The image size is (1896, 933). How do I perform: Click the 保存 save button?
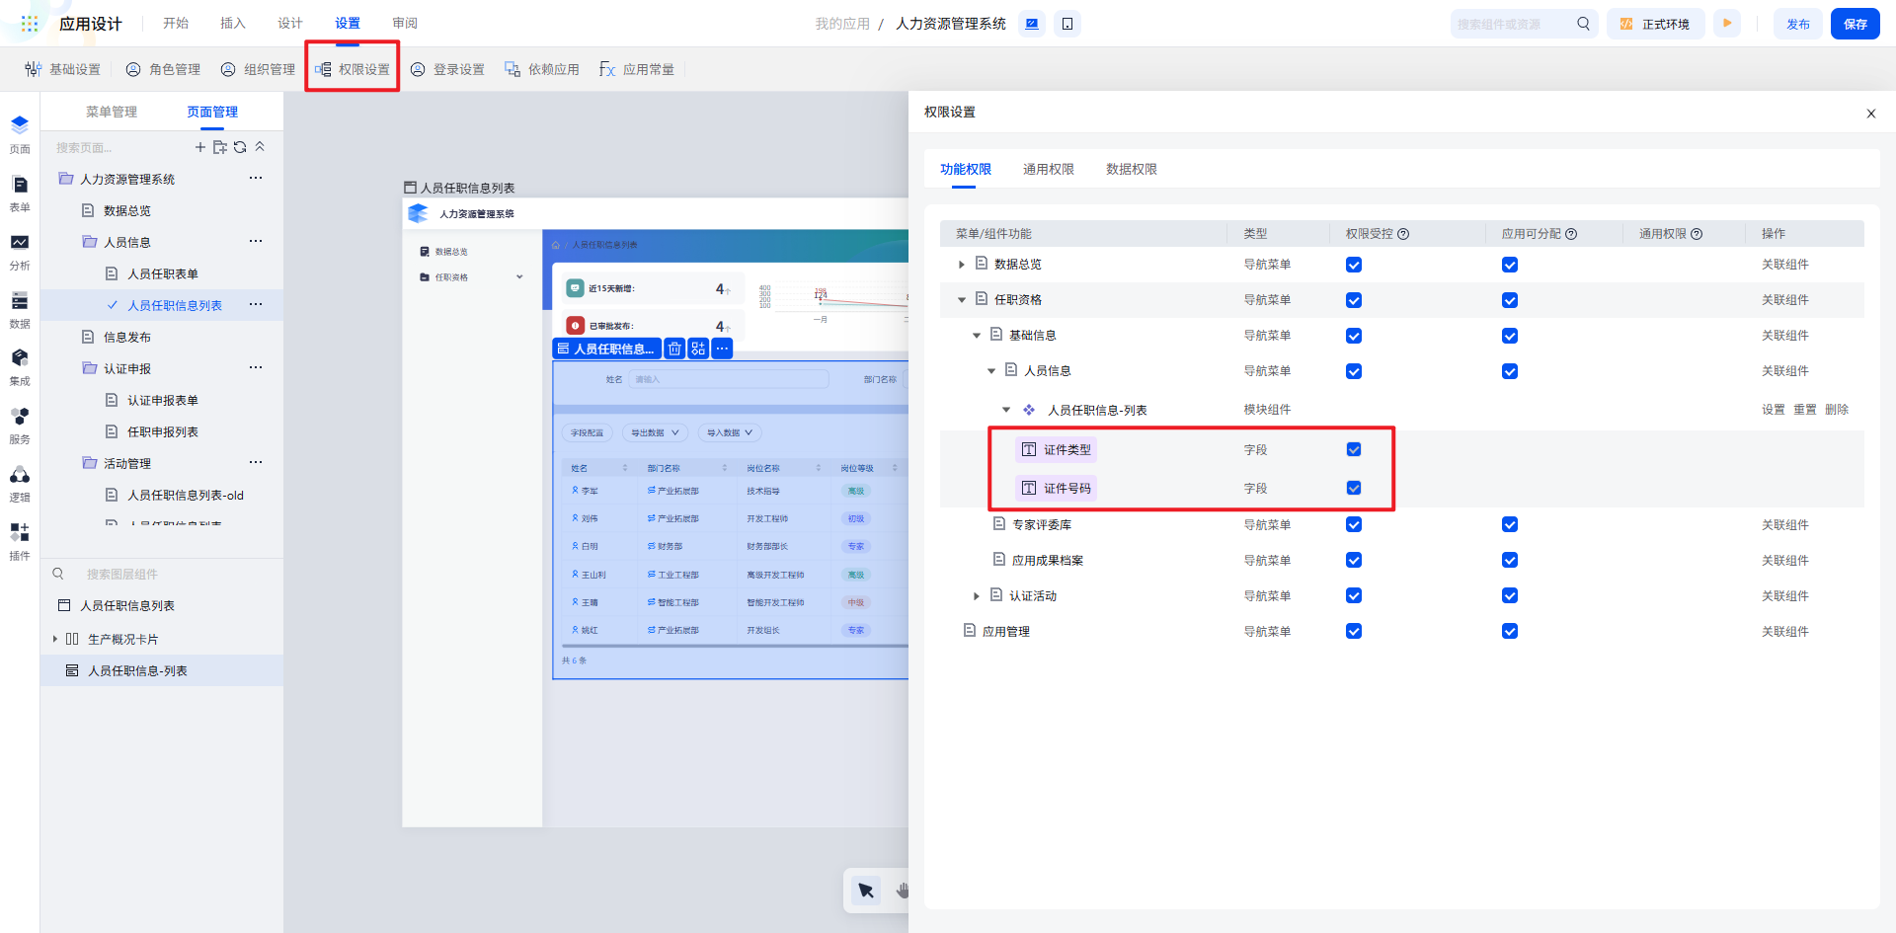click(1855, 24)
